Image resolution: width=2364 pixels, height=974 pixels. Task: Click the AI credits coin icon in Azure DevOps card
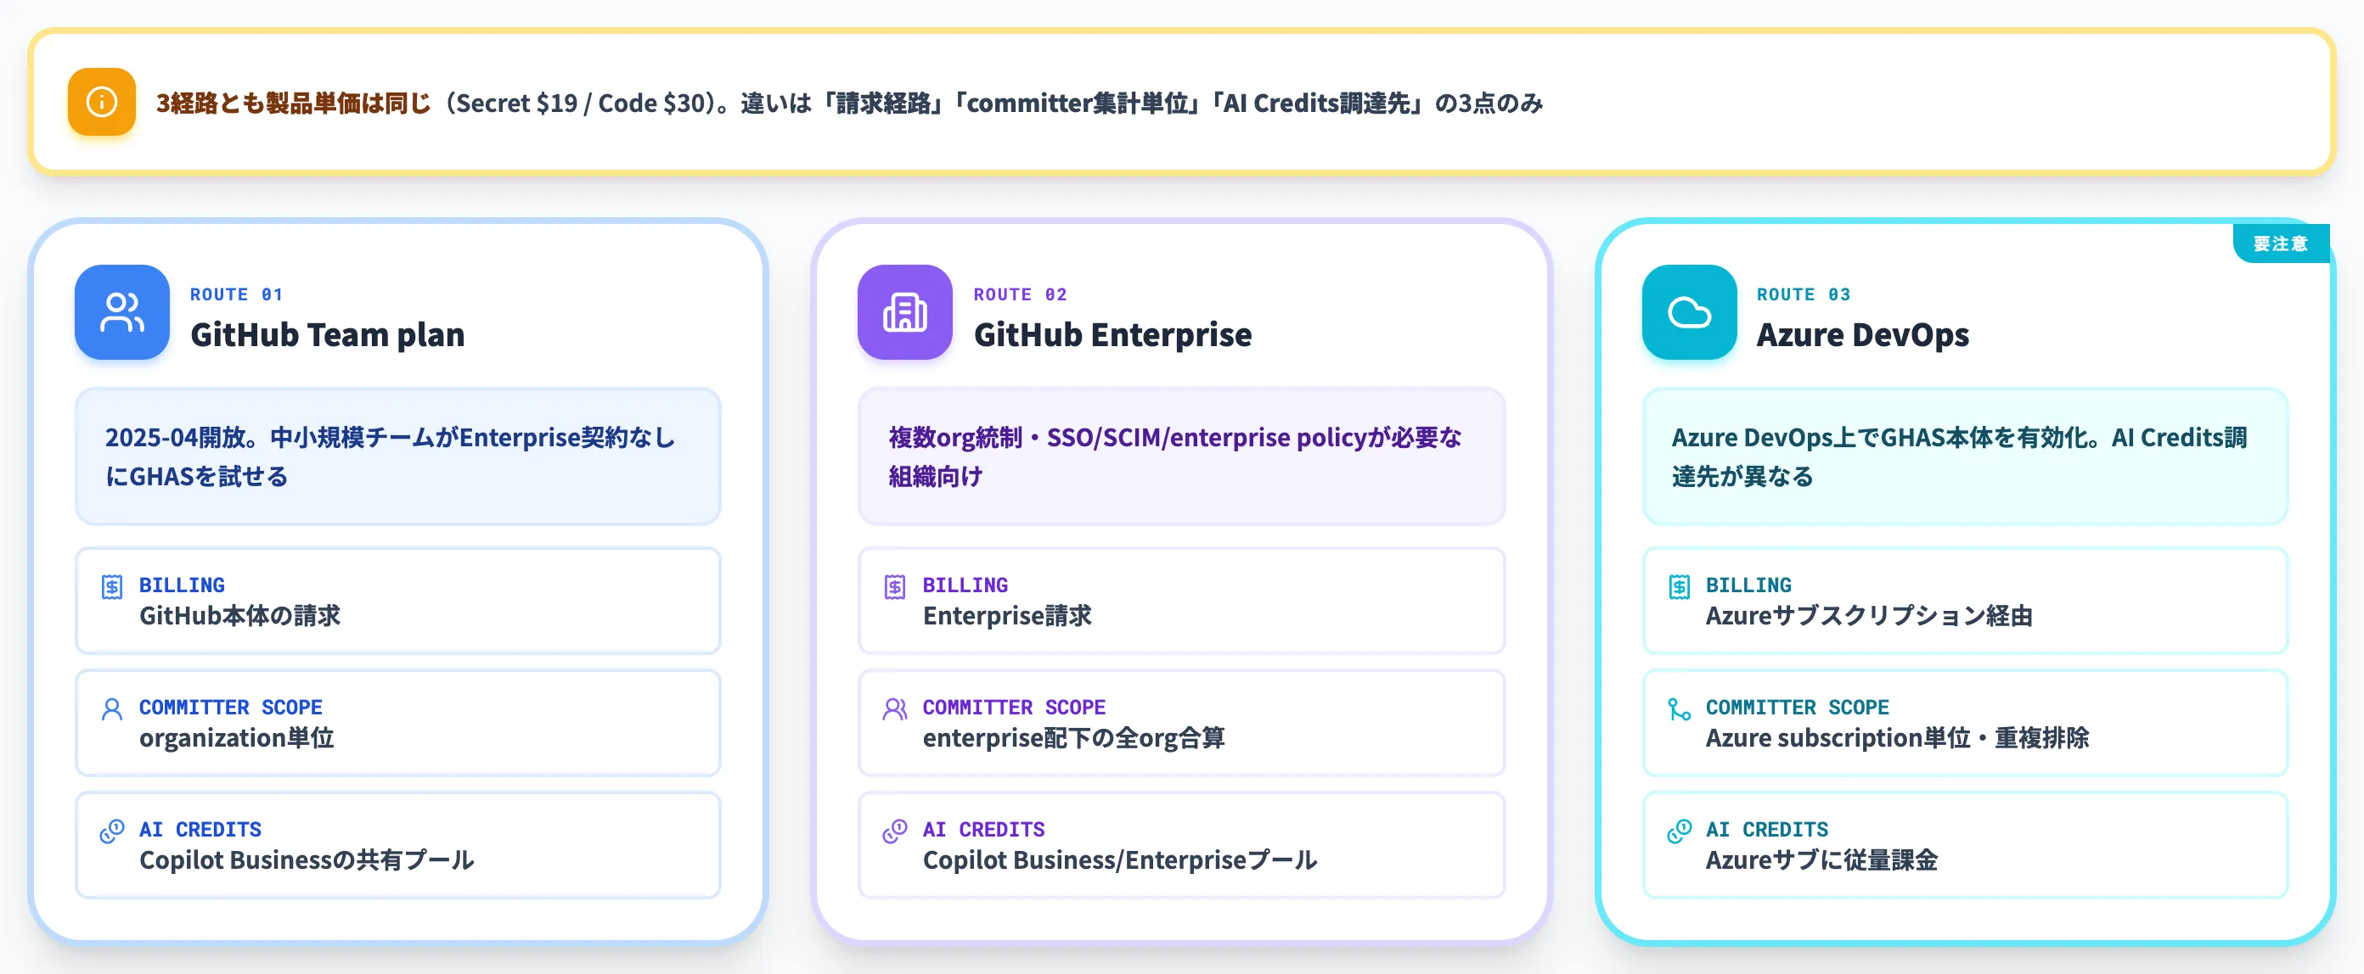coord(1679,831)
